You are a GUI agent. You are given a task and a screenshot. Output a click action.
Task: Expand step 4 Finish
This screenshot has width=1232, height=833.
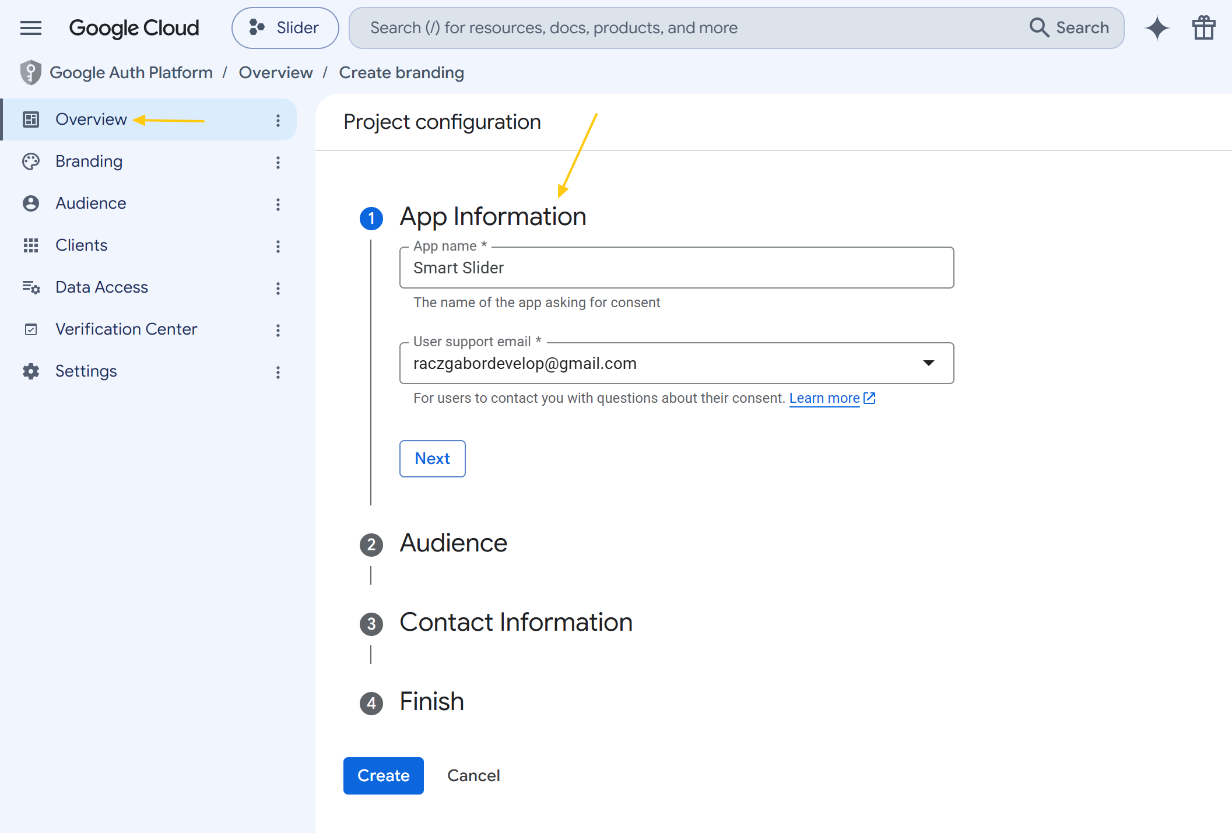[432, 702]
